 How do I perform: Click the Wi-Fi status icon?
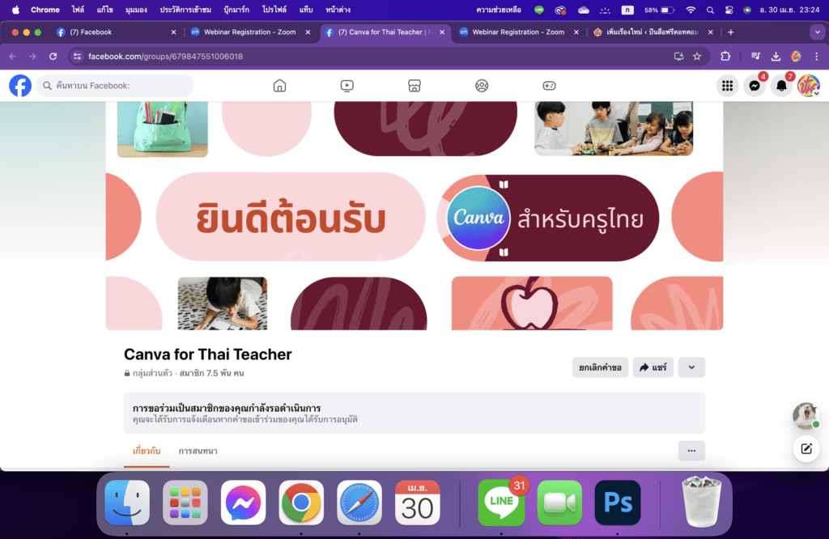(691, 10)
